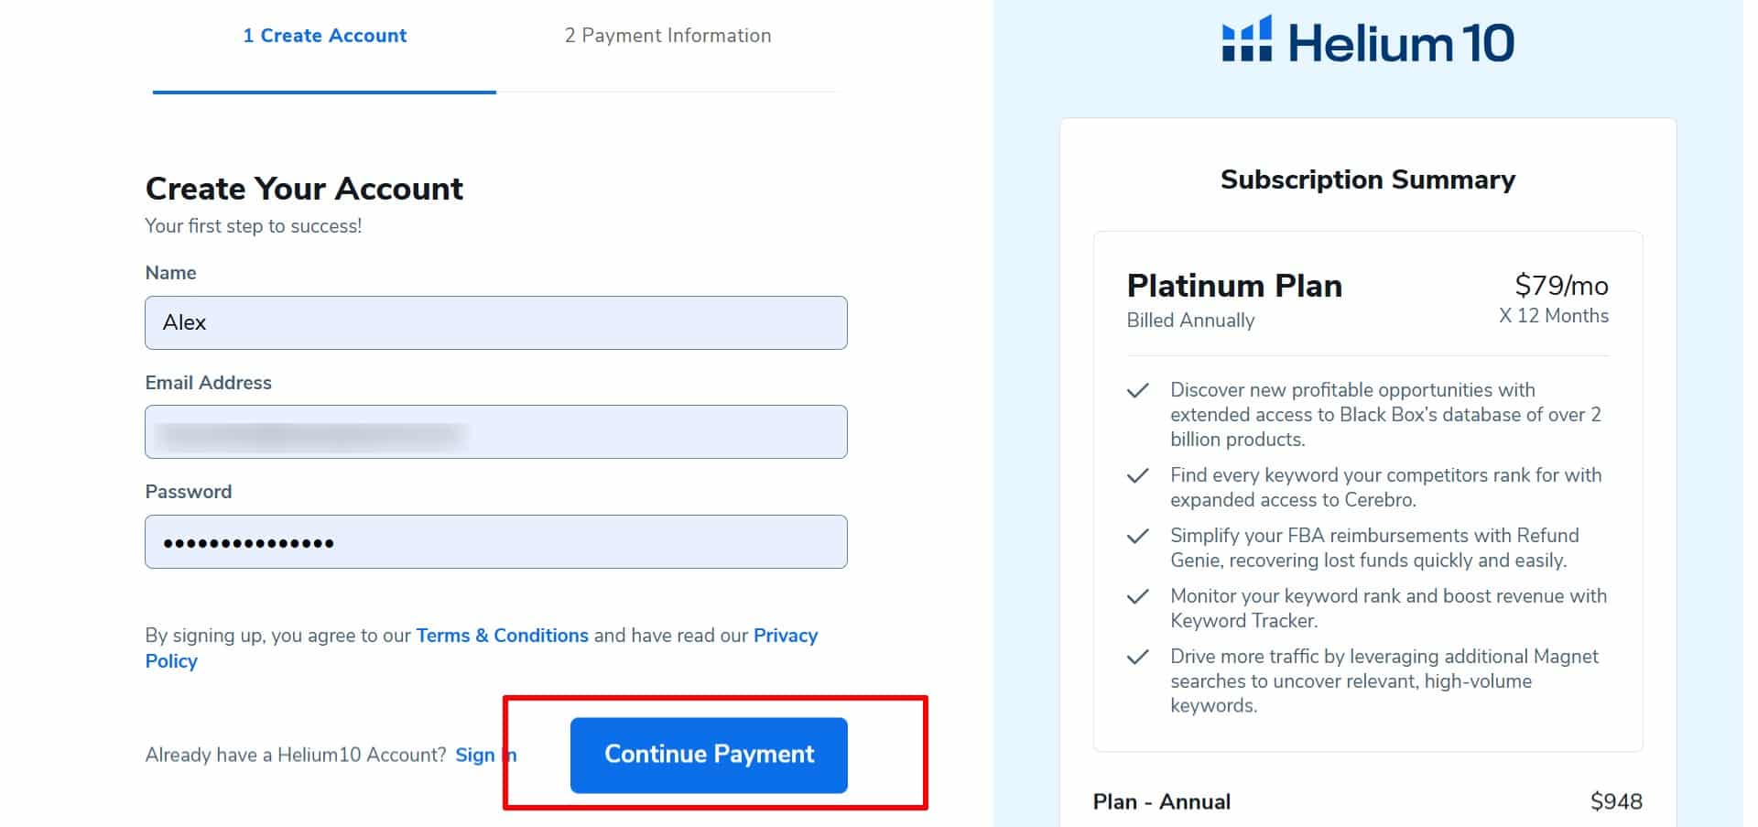This screenshot has height=827, width=1758.
Task: Click the $79/mo price text
Action: point(1561,286)
